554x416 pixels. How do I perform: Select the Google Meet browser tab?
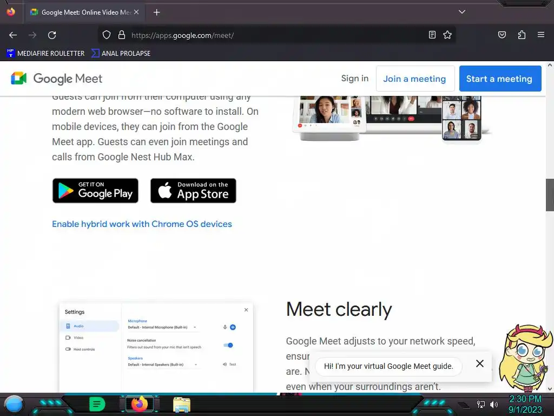[x=84, y=12]
